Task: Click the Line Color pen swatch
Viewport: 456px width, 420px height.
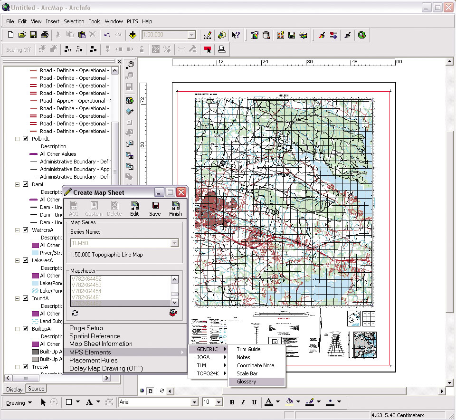Action: (x=310, y=402)
